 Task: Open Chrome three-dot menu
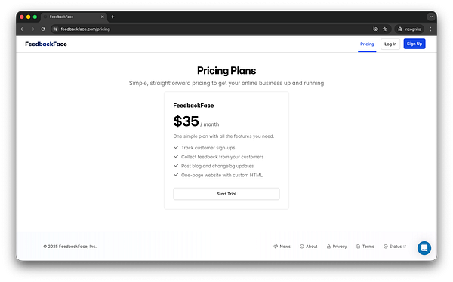point(430,29)
